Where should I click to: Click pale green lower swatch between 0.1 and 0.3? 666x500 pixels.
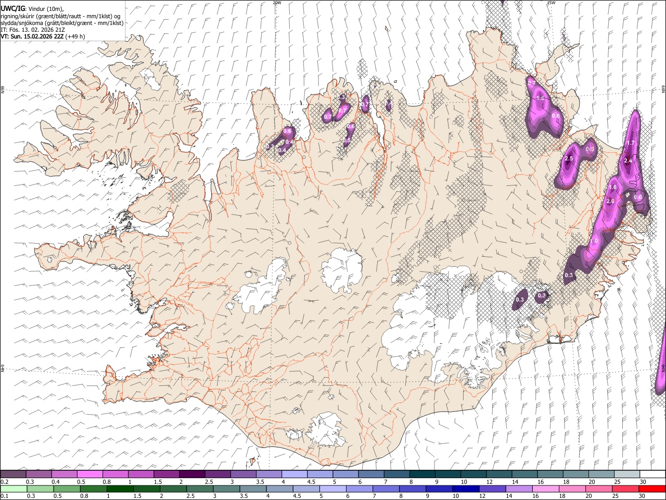14,489
